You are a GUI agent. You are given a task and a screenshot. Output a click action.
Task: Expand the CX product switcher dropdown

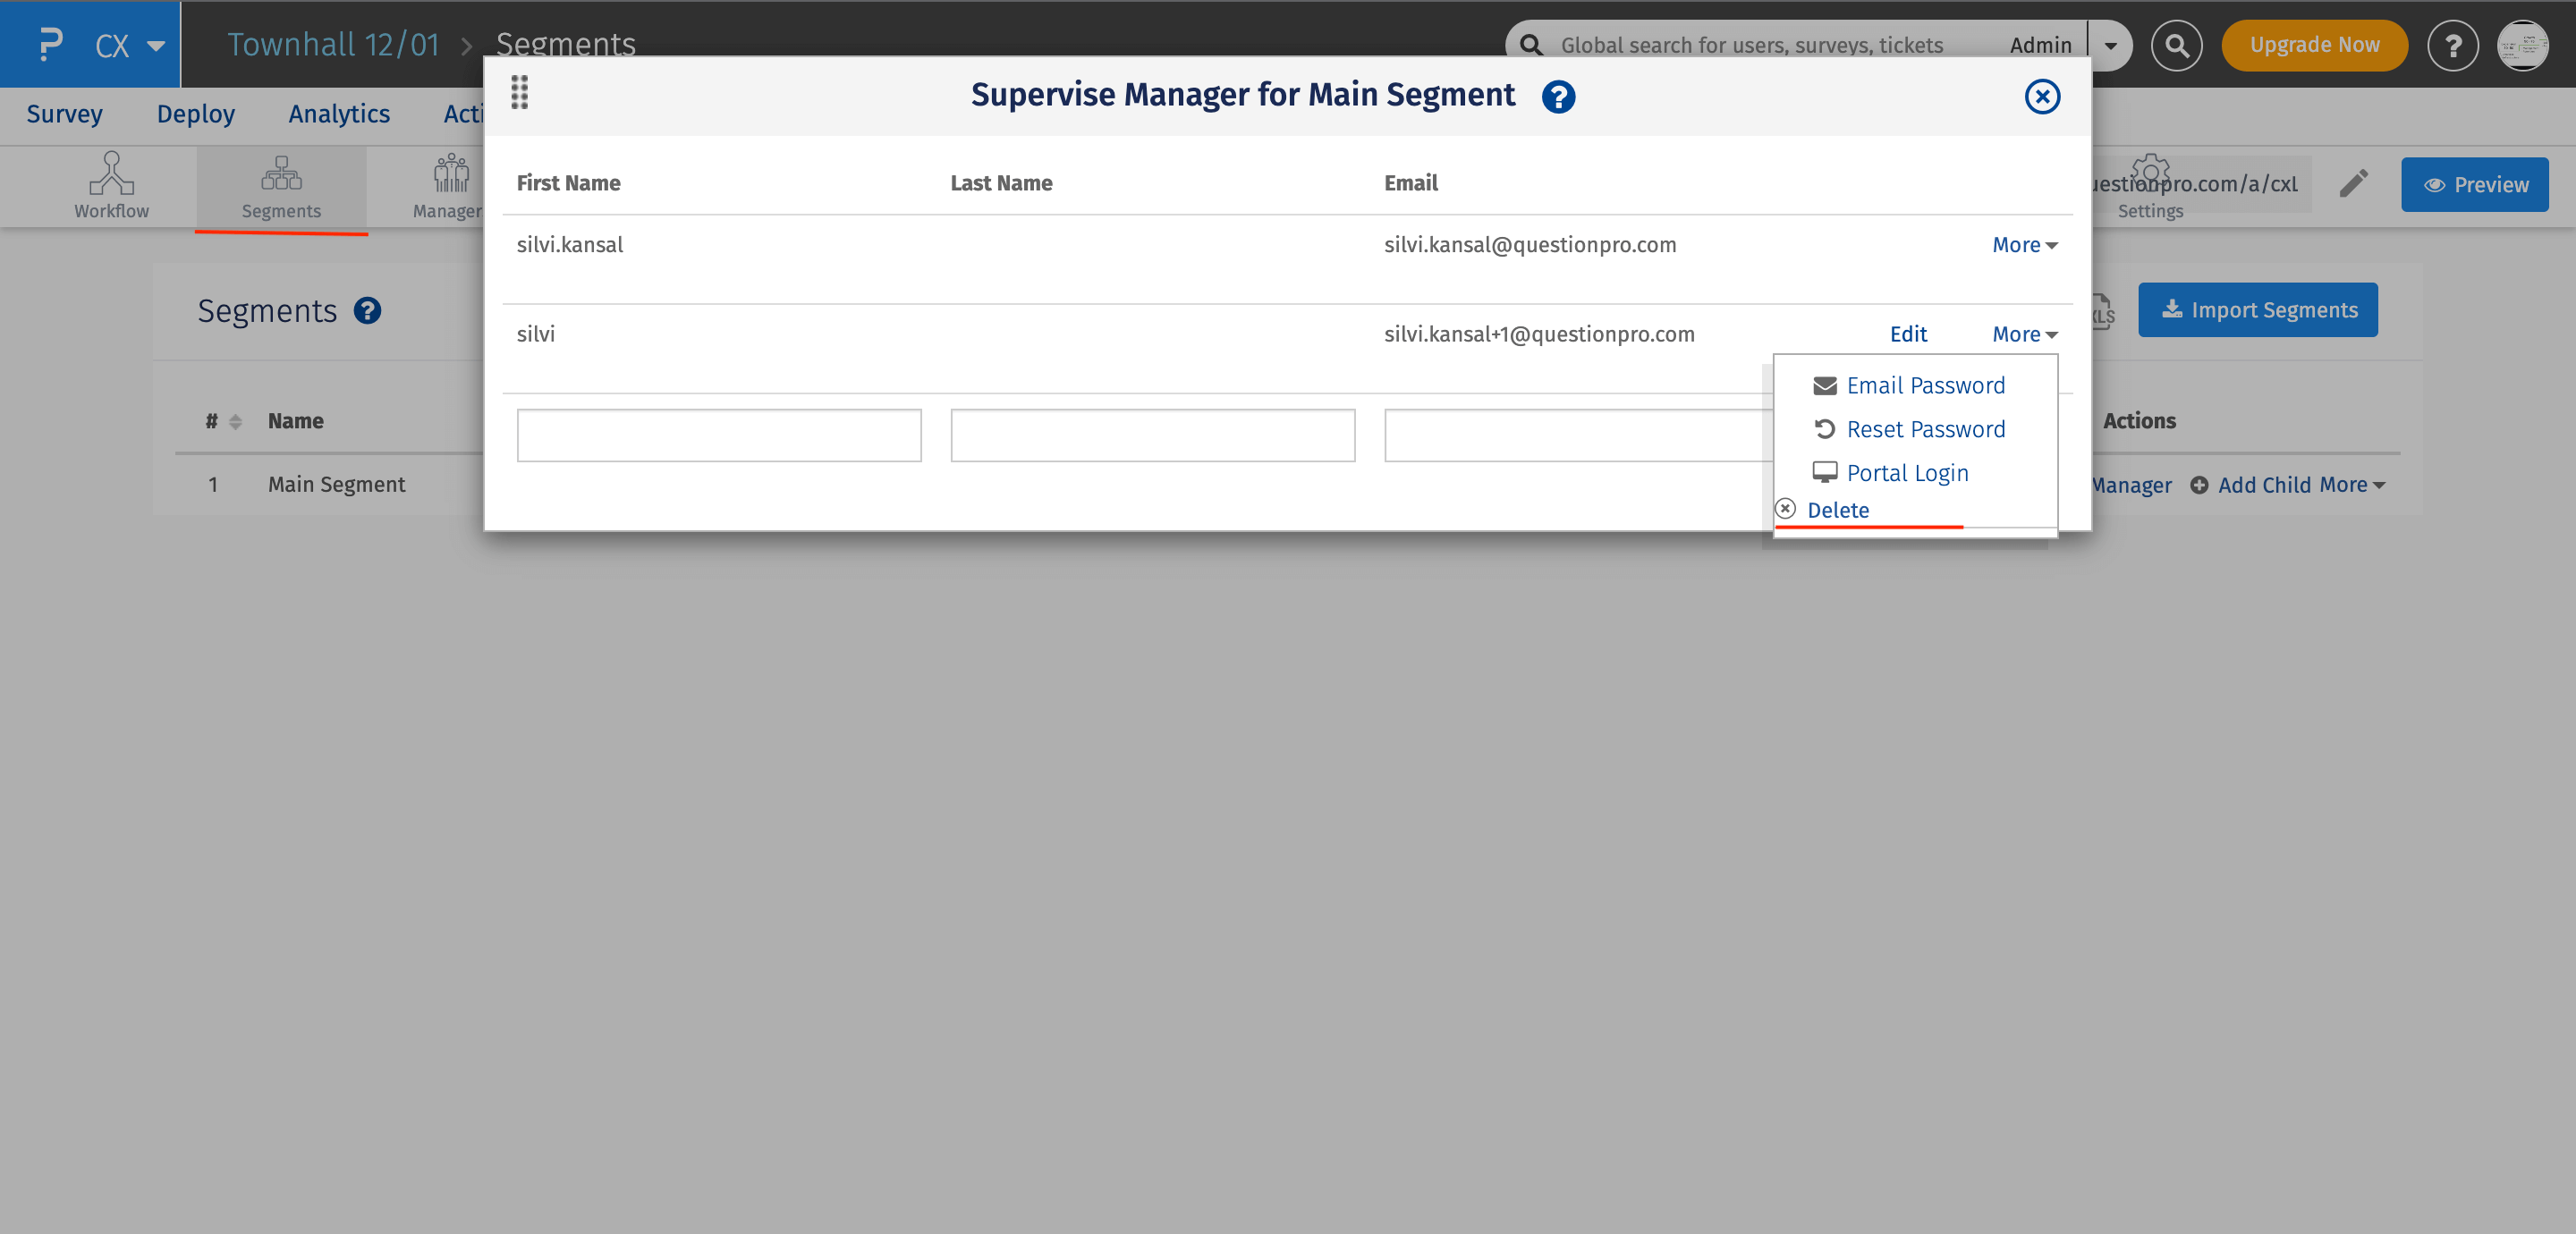tap(155, 45)
